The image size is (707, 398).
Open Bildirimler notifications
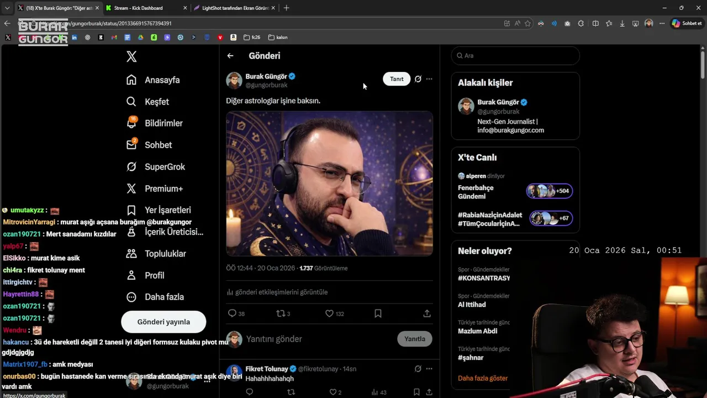point(154,123)
